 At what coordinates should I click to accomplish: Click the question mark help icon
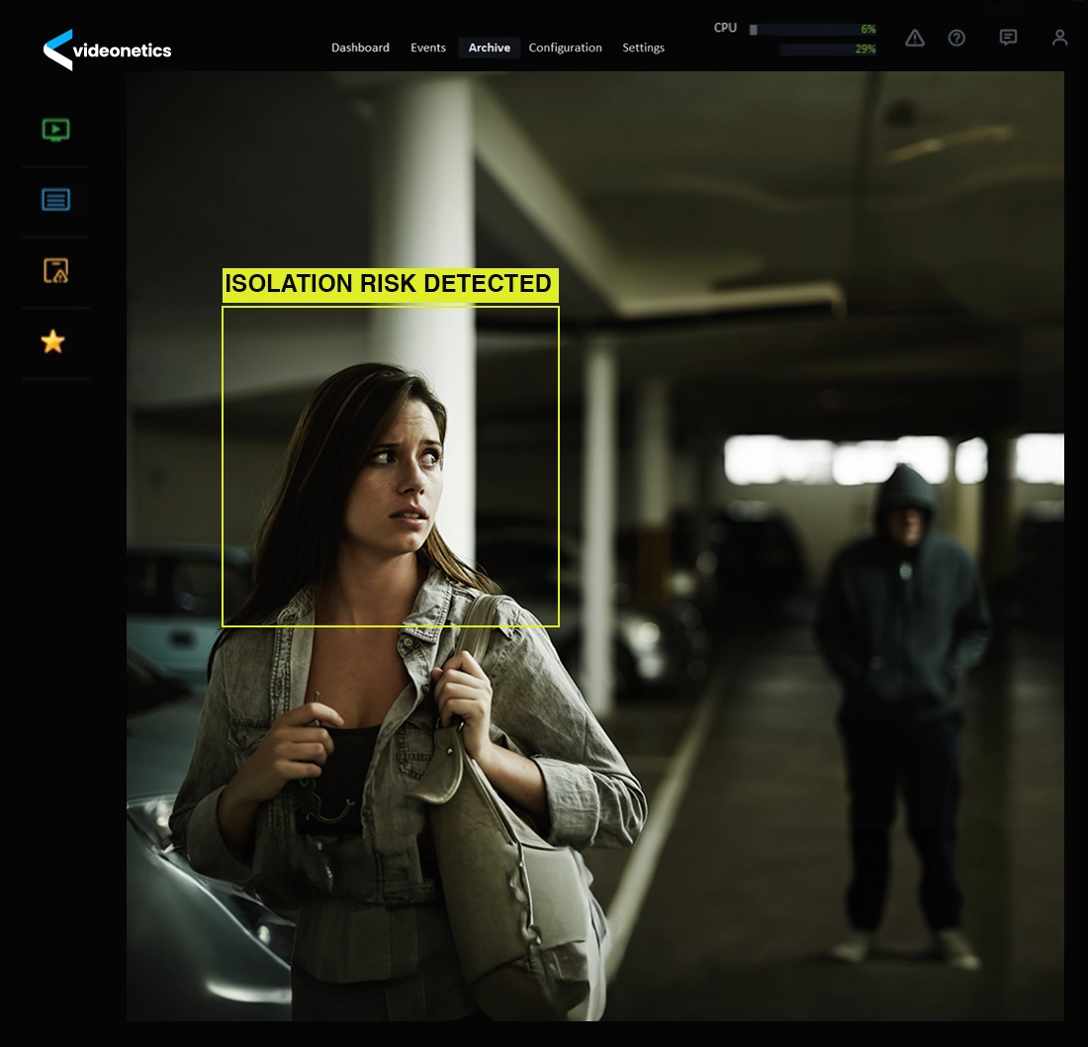pyautogui.click(x=956, y=38)
